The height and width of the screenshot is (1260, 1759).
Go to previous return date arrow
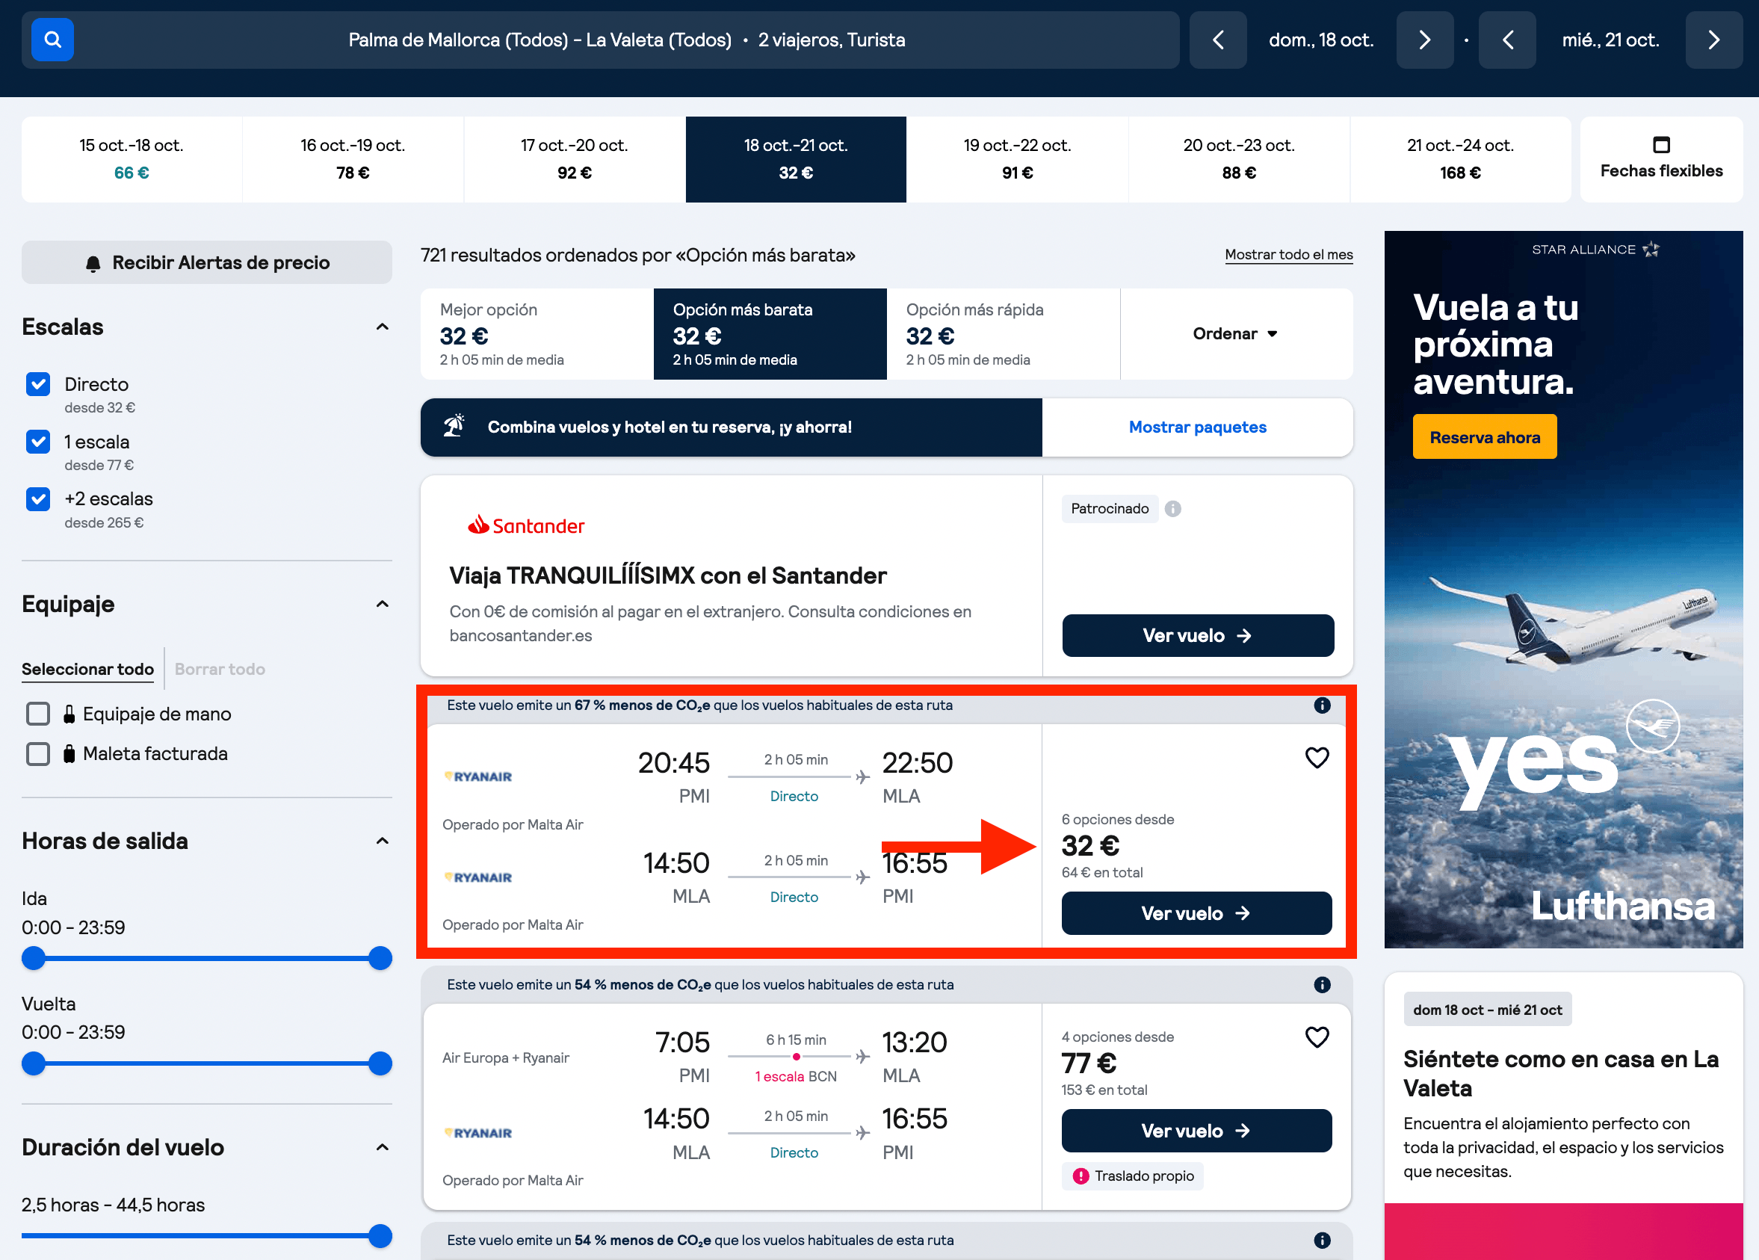[x=1507, y=40]
